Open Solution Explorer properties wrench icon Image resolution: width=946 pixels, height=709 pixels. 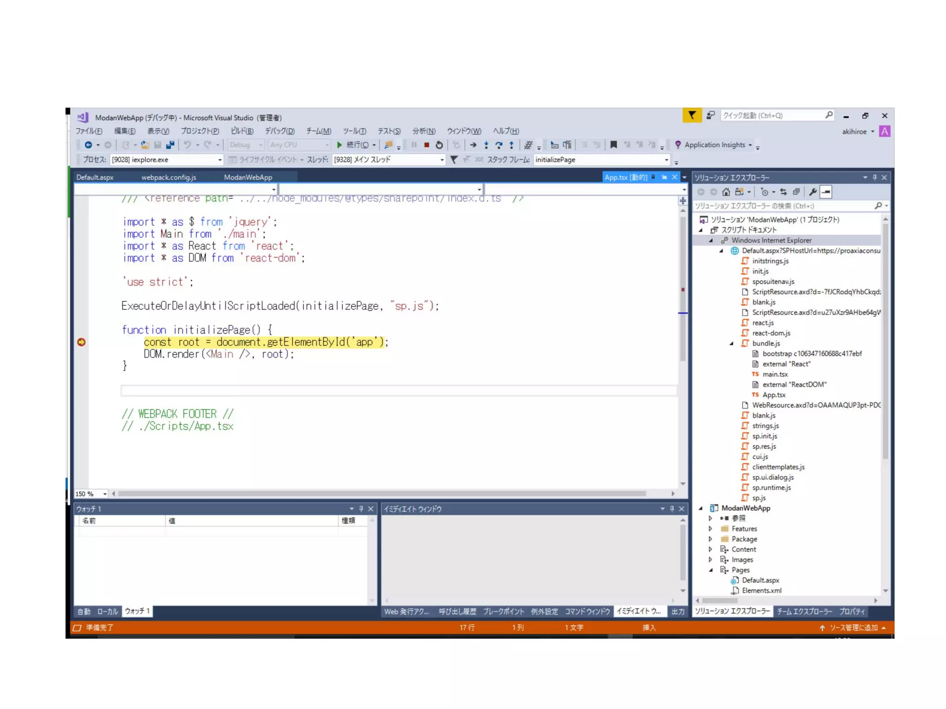[813, 192]
